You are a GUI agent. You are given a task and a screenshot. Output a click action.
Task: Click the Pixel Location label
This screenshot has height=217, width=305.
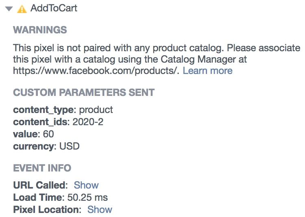pos(47,209)
